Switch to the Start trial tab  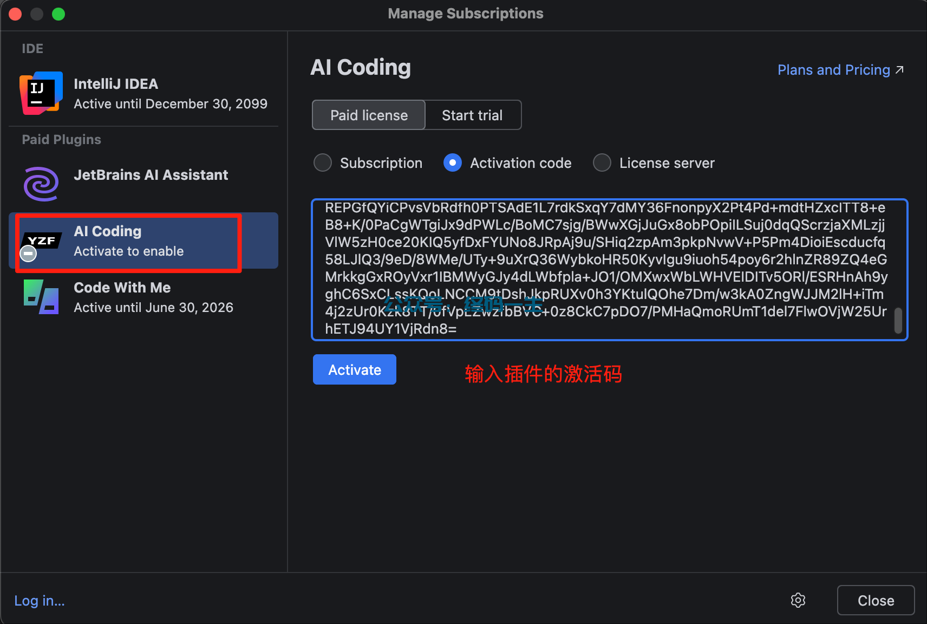point(472,115)
